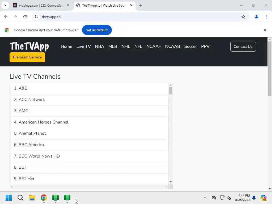272x204 pixels.
Task: Open the Chrome profile icon
Action: [x=256, y=17]
